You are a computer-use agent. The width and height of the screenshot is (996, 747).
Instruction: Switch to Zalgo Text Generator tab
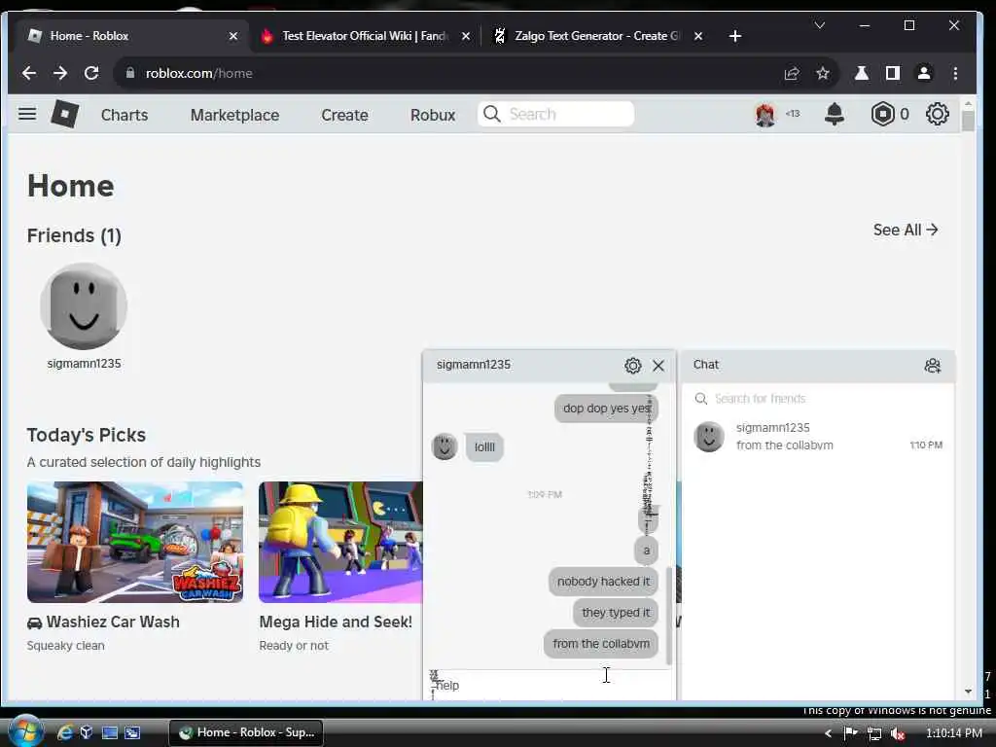click(x=596, y=36)
